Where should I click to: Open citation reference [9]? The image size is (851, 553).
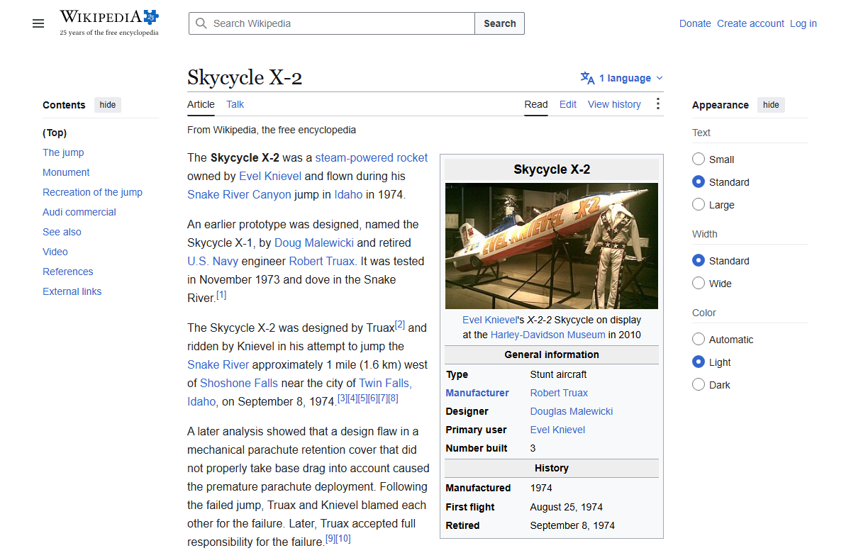pyautogui.click(x=330, y=539)
